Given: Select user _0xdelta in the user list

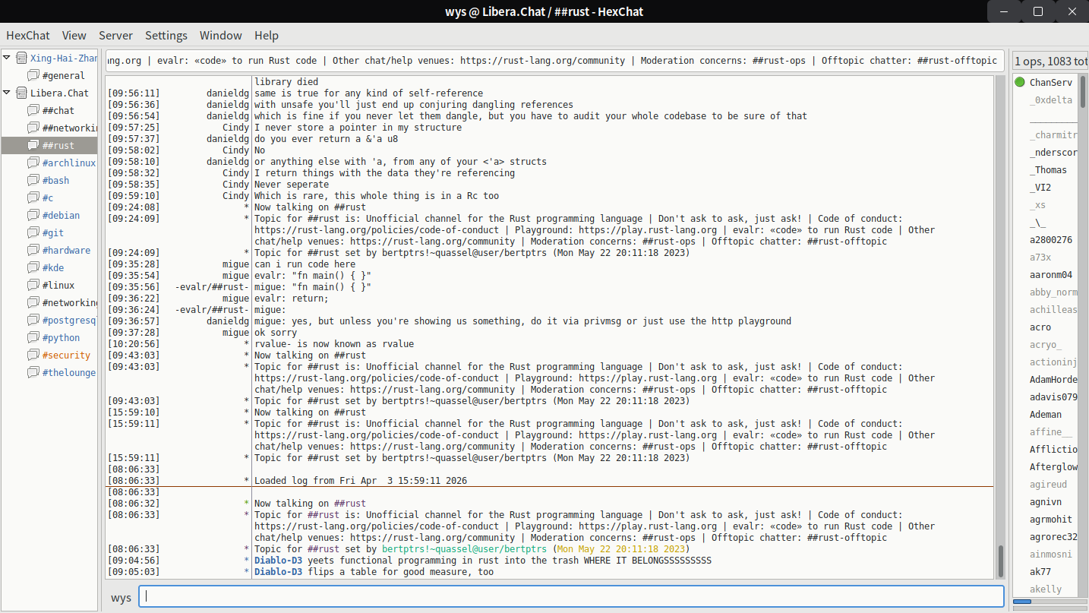Looking at the screenshot, I should click(x=1051, y=100).
